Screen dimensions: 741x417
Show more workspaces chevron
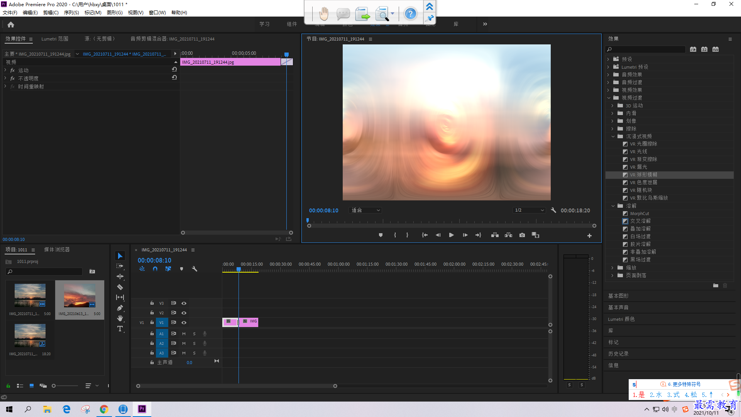click(x=485, y=24)
